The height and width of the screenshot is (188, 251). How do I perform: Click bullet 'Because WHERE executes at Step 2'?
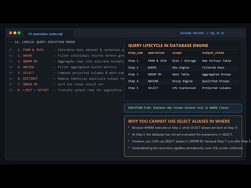185,128
